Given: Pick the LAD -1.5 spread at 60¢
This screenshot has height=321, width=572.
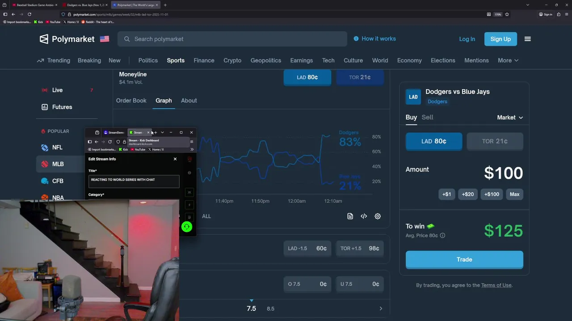Looking at the screenshot, I should point(307,248).
